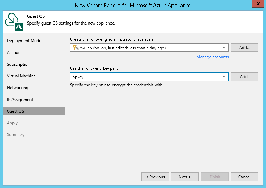Expand the key pair dropdown arrow
This screenshot has width=266, height=188.
(224, 77)
